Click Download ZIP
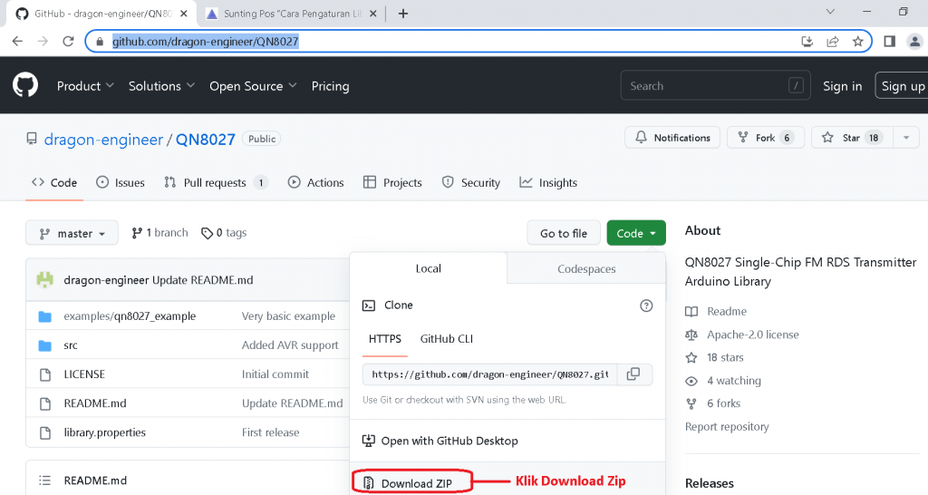Viewport: 928px width, 495px height. (x=416, y=483)
